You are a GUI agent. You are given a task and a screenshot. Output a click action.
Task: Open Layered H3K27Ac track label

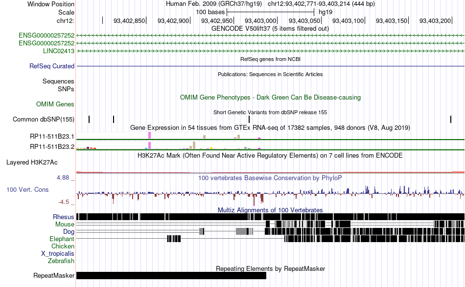(x=32, y=162)
